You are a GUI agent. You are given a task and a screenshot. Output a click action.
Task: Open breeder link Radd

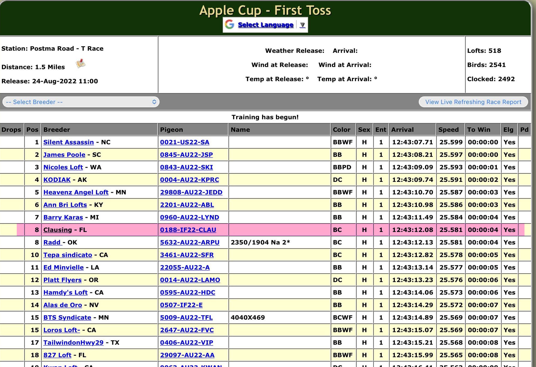53,243
